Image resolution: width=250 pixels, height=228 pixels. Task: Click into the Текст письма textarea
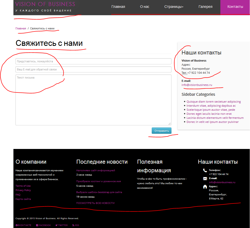[x=93, y=100]
